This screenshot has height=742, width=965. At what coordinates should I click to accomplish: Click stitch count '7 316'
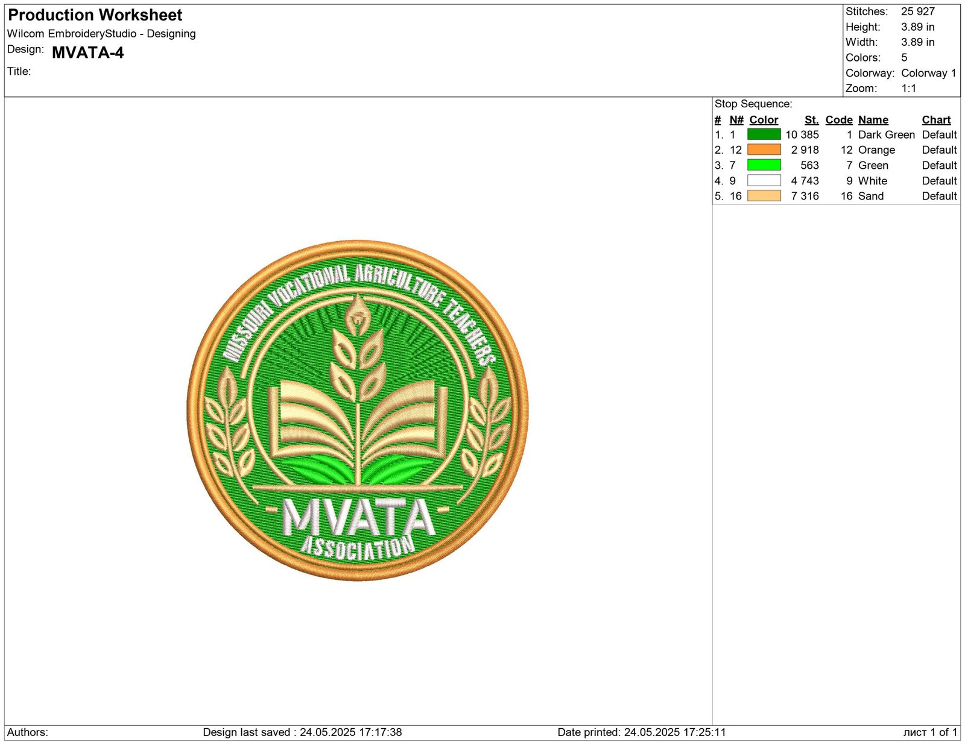coord(805,196)
